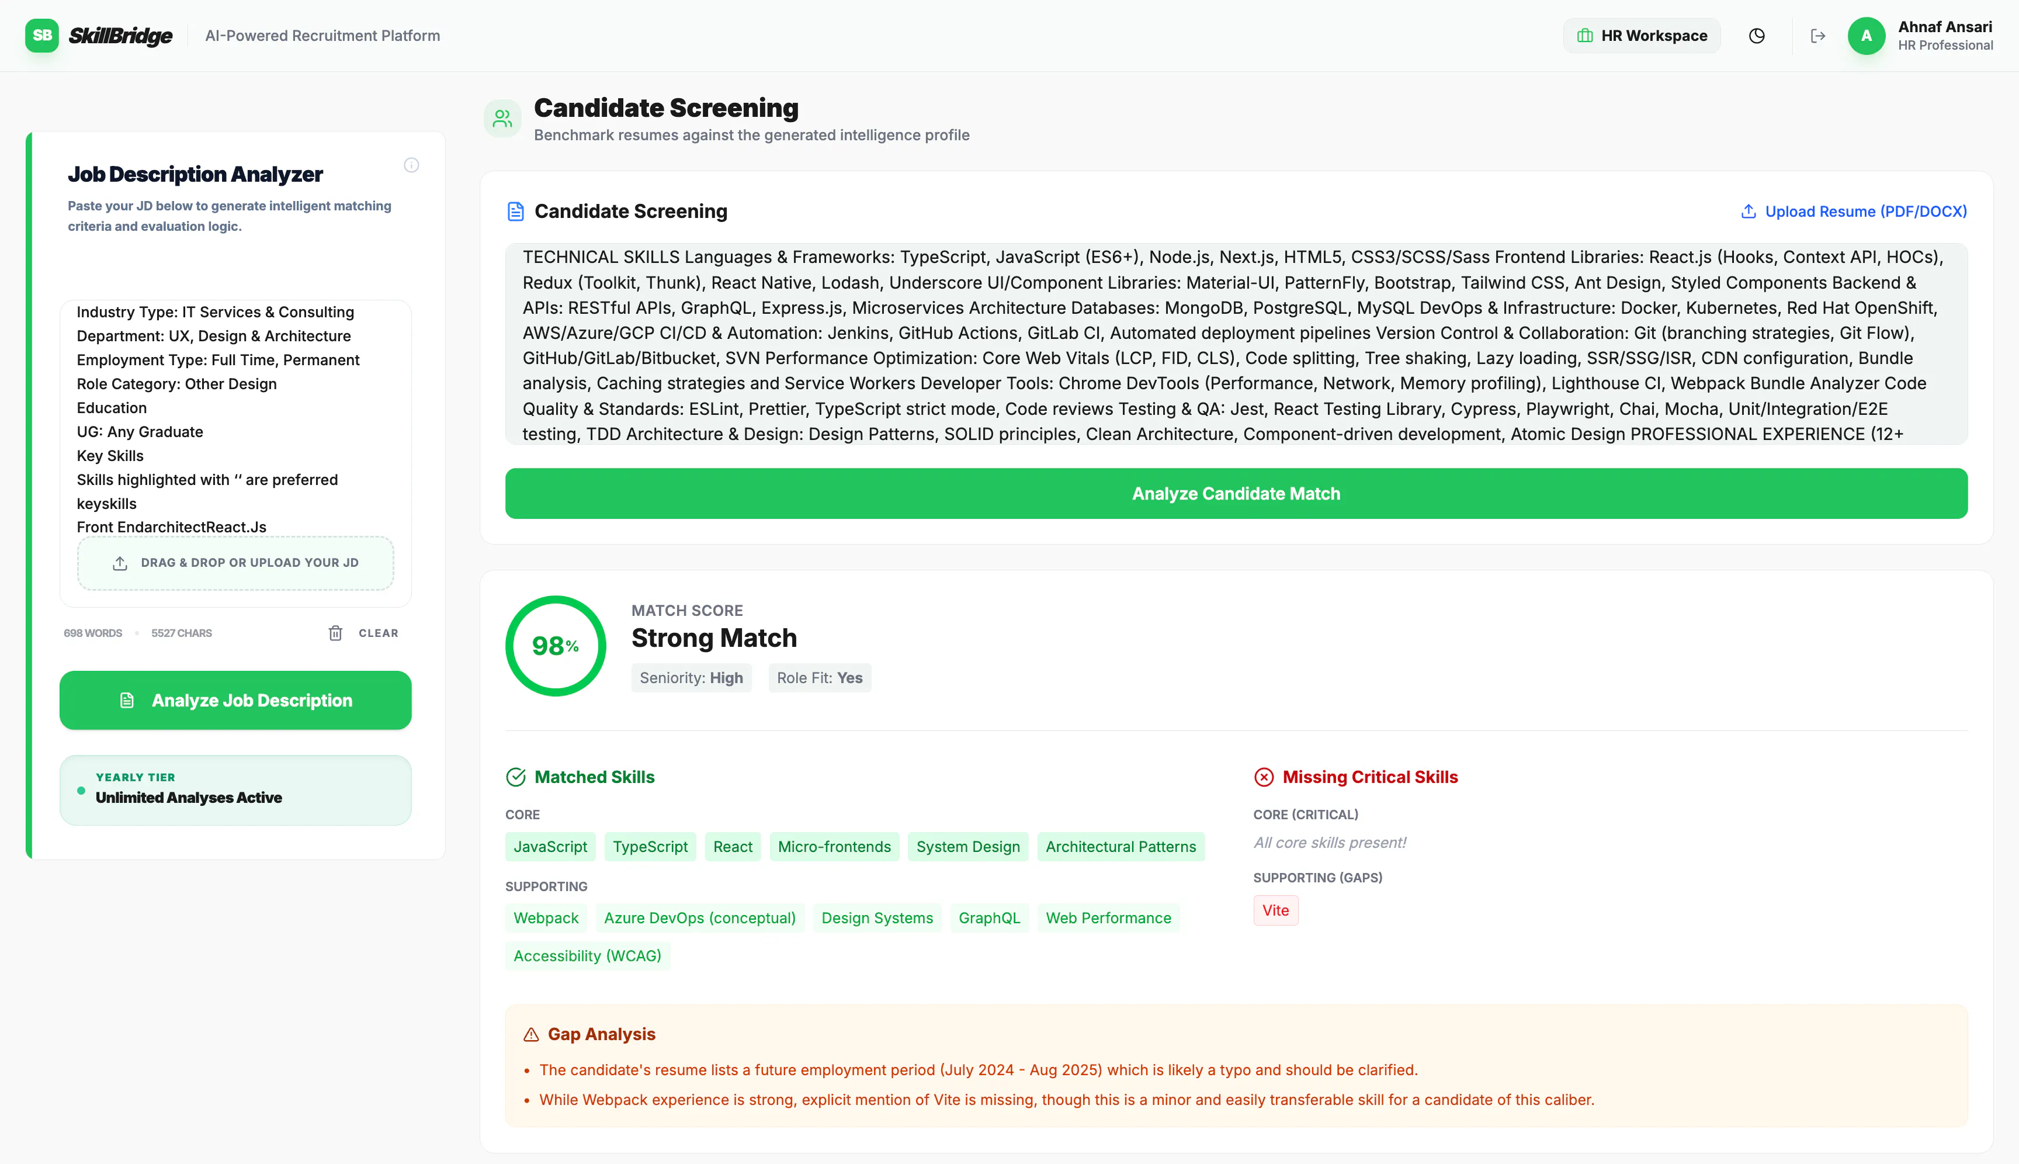The image size is (2019, 1164).
Task: Click the JavaScript matched skill tag
Action: [x=550, y=847]
